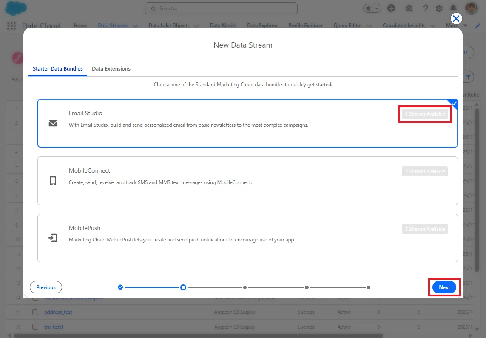Click the fourth step progress dot

(x=307, y=287)
